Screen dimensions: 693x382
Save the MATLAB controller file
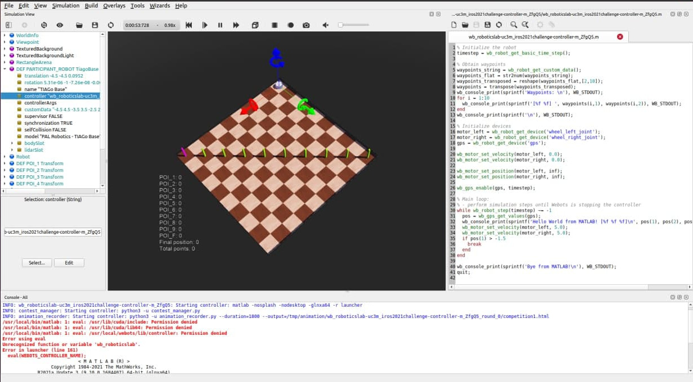pos(488,25)
